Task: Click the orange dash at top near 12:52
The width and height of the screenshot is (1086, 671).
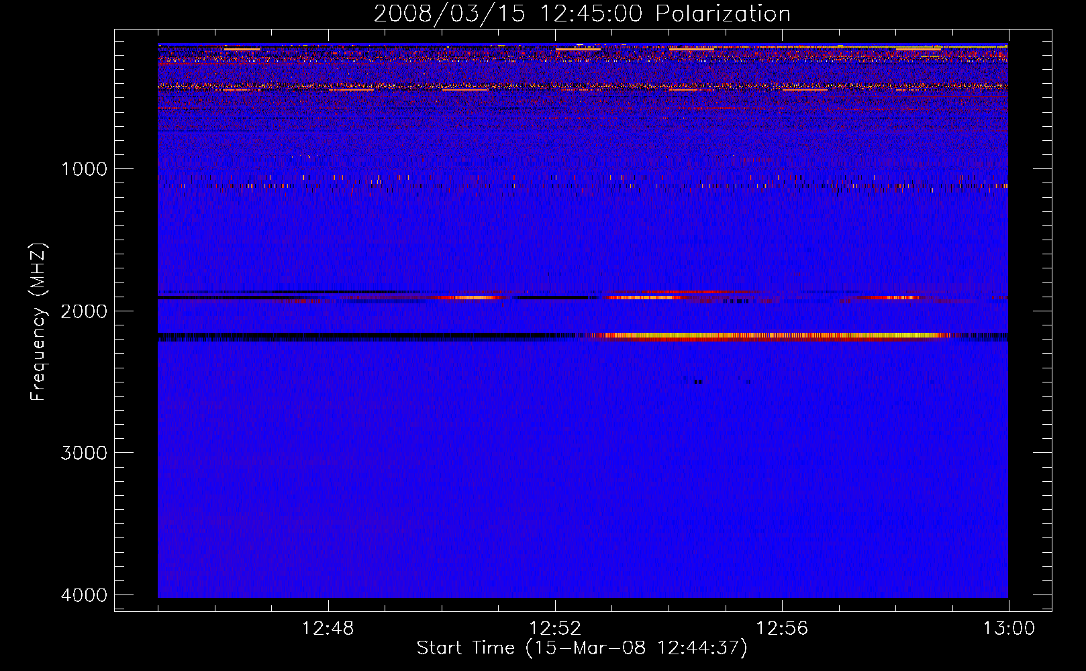Action: click(x=578, y=49)
